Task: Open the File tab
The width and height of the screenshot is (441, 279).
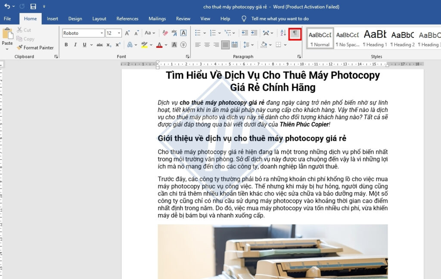Action: (x=7, y=19)
